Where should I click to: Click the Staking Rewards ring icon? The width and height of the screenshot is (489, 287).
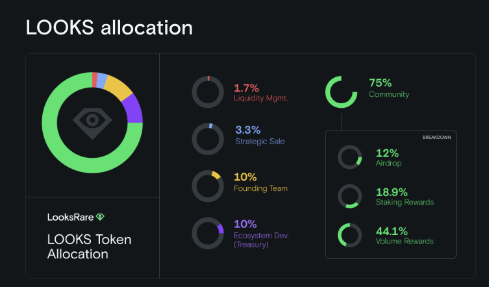[351, 196]
